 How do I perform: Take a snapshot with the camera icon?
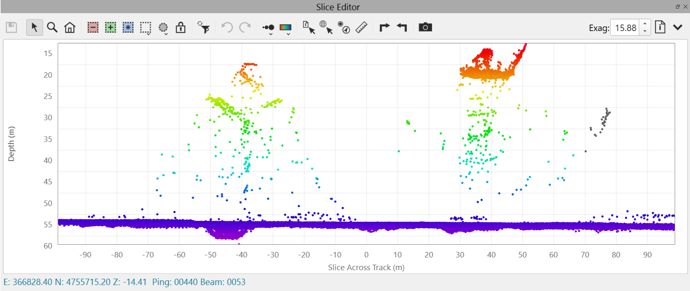coord(425,28)
